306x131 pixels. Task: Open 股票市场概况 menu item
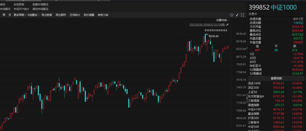[x=40, y=4]
